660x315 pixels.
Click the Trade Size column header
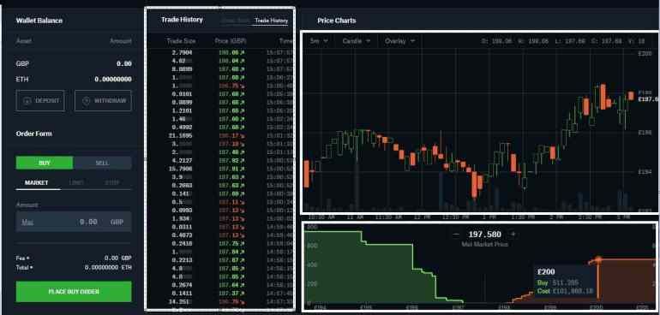click(181, 41)
